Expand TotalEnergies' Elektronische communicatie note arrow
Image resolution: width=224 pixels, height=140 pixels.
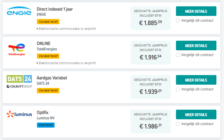(x=37, y=63)
